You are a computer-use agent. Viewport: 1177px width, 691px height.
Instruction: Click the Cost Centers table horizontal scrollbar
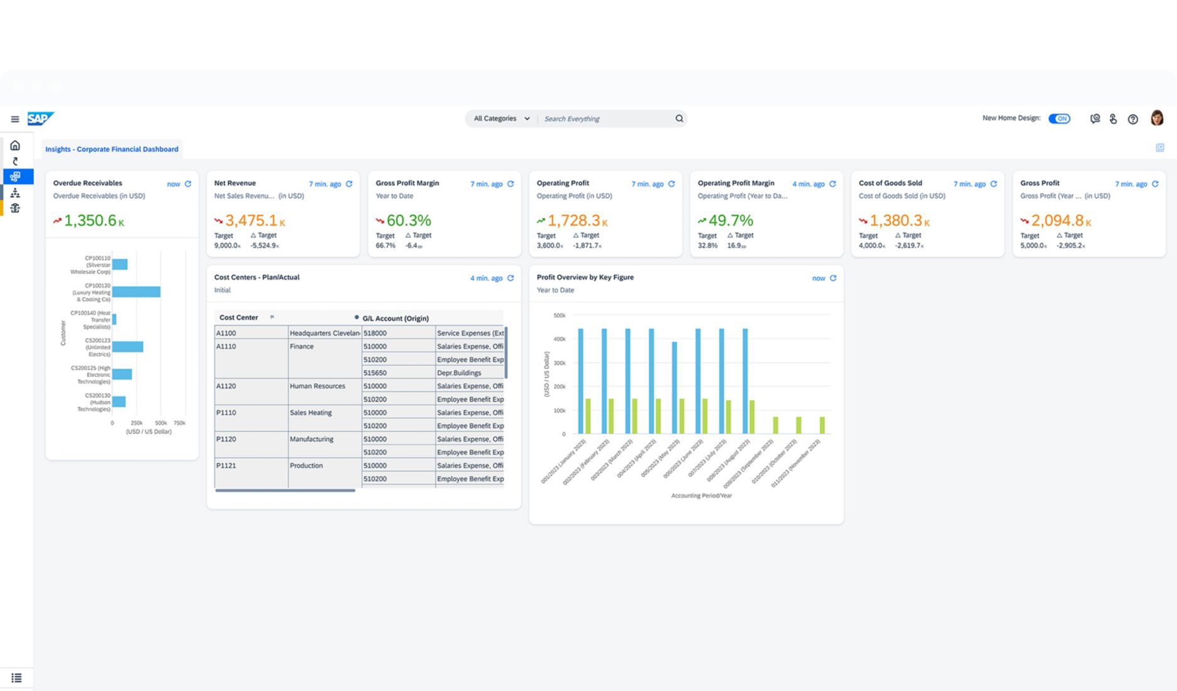(285, 491)
